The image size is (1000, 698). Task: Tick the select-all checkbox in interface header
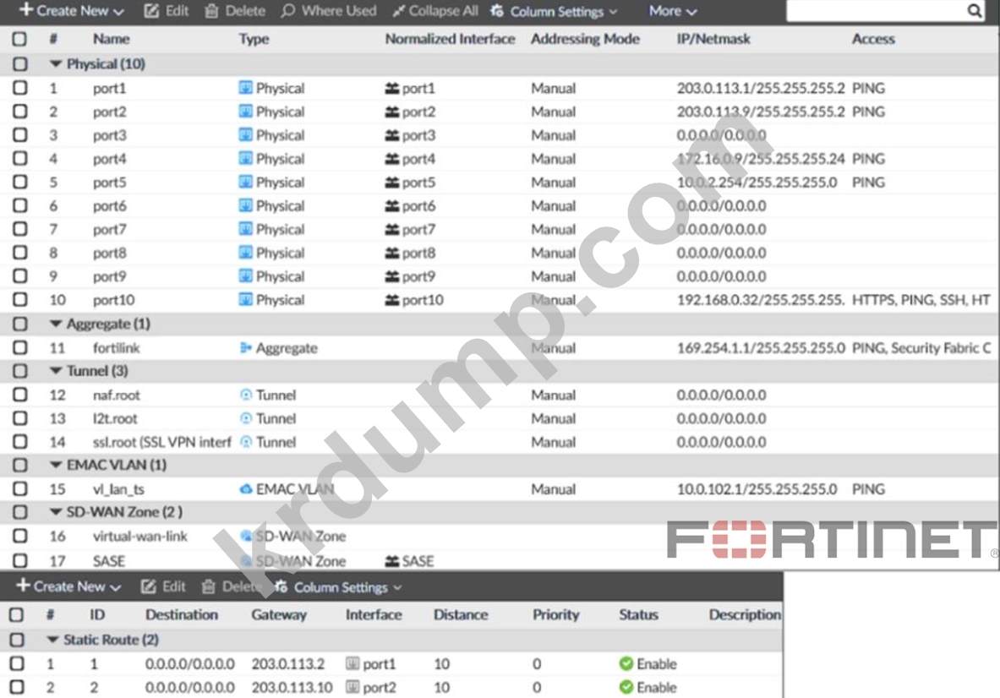click(19, 39)
